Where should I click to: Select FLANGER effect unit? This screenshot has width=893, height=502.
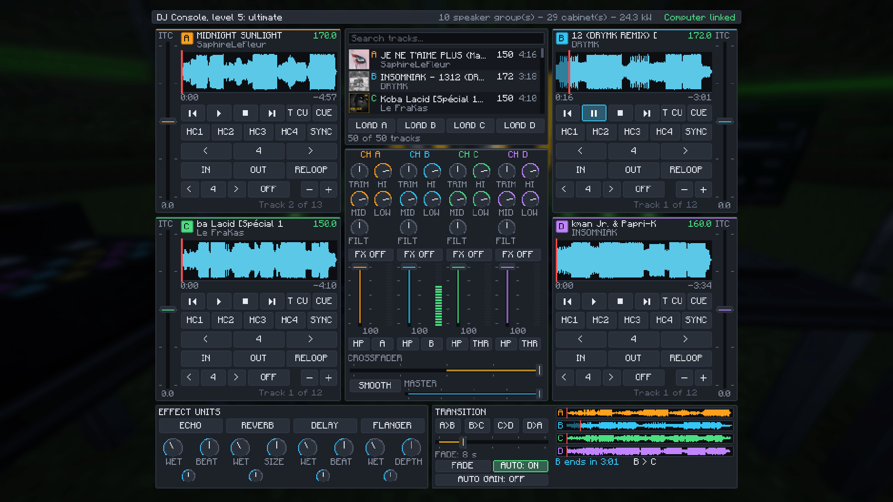click(x=392, y=425)
